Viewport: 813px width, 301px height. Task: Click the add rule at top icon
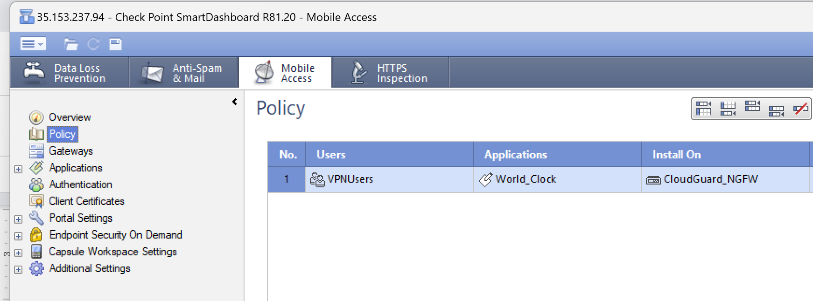click(x=703, y=109)
